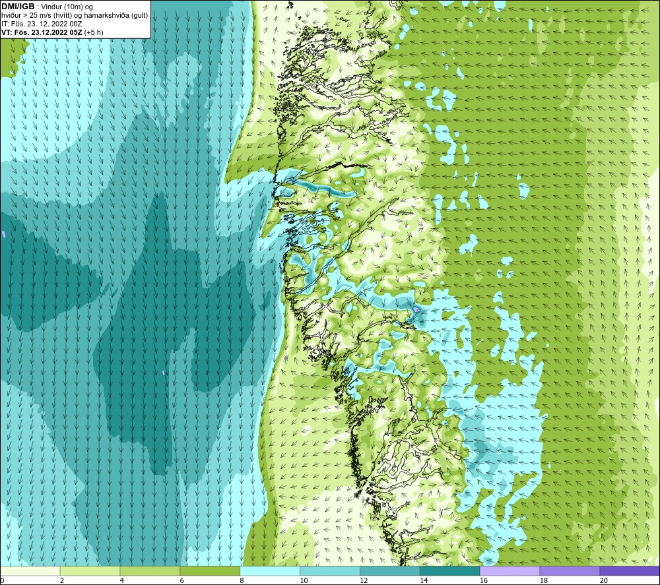660x585 pixels.
Task: Click the scale label '14'
Action: 424,581
